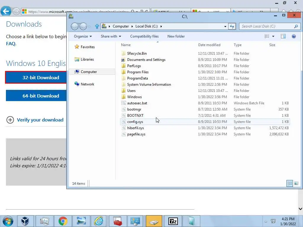Click the Computer breadcrumb segment
Screen dimensions: 303x227
tap(121, 26)
